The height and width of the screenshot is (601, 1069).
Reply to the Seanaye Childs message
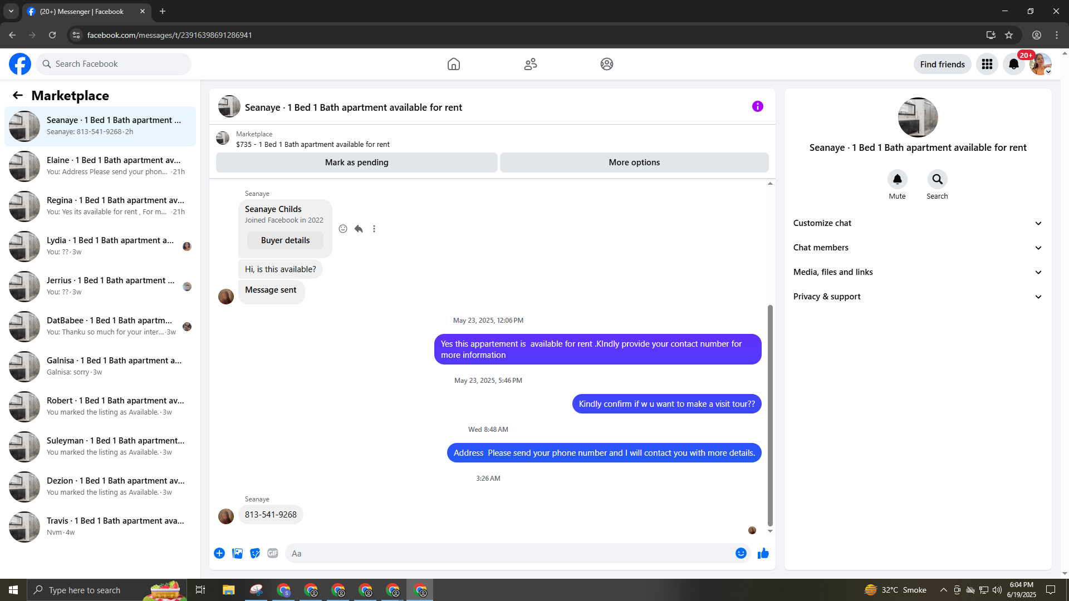point(359,229)
